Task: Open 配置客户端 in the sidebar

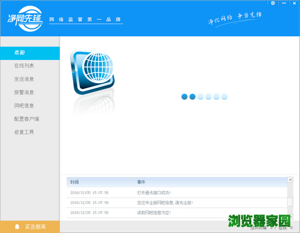Action: 26,119
